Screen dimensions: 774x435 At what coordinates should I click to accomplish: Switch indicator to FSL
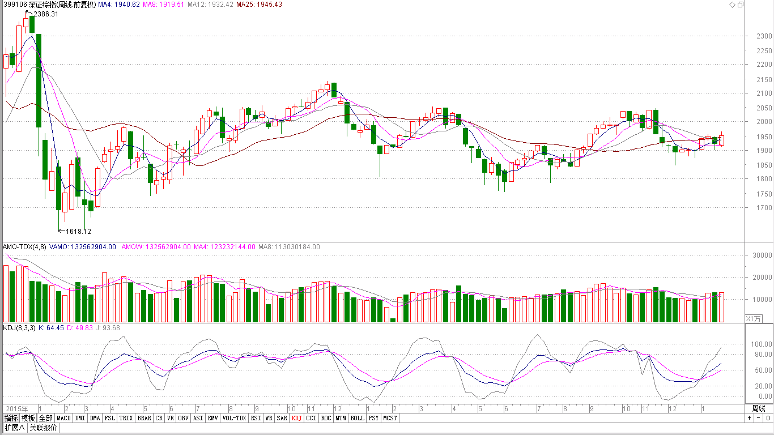point(110,418)
